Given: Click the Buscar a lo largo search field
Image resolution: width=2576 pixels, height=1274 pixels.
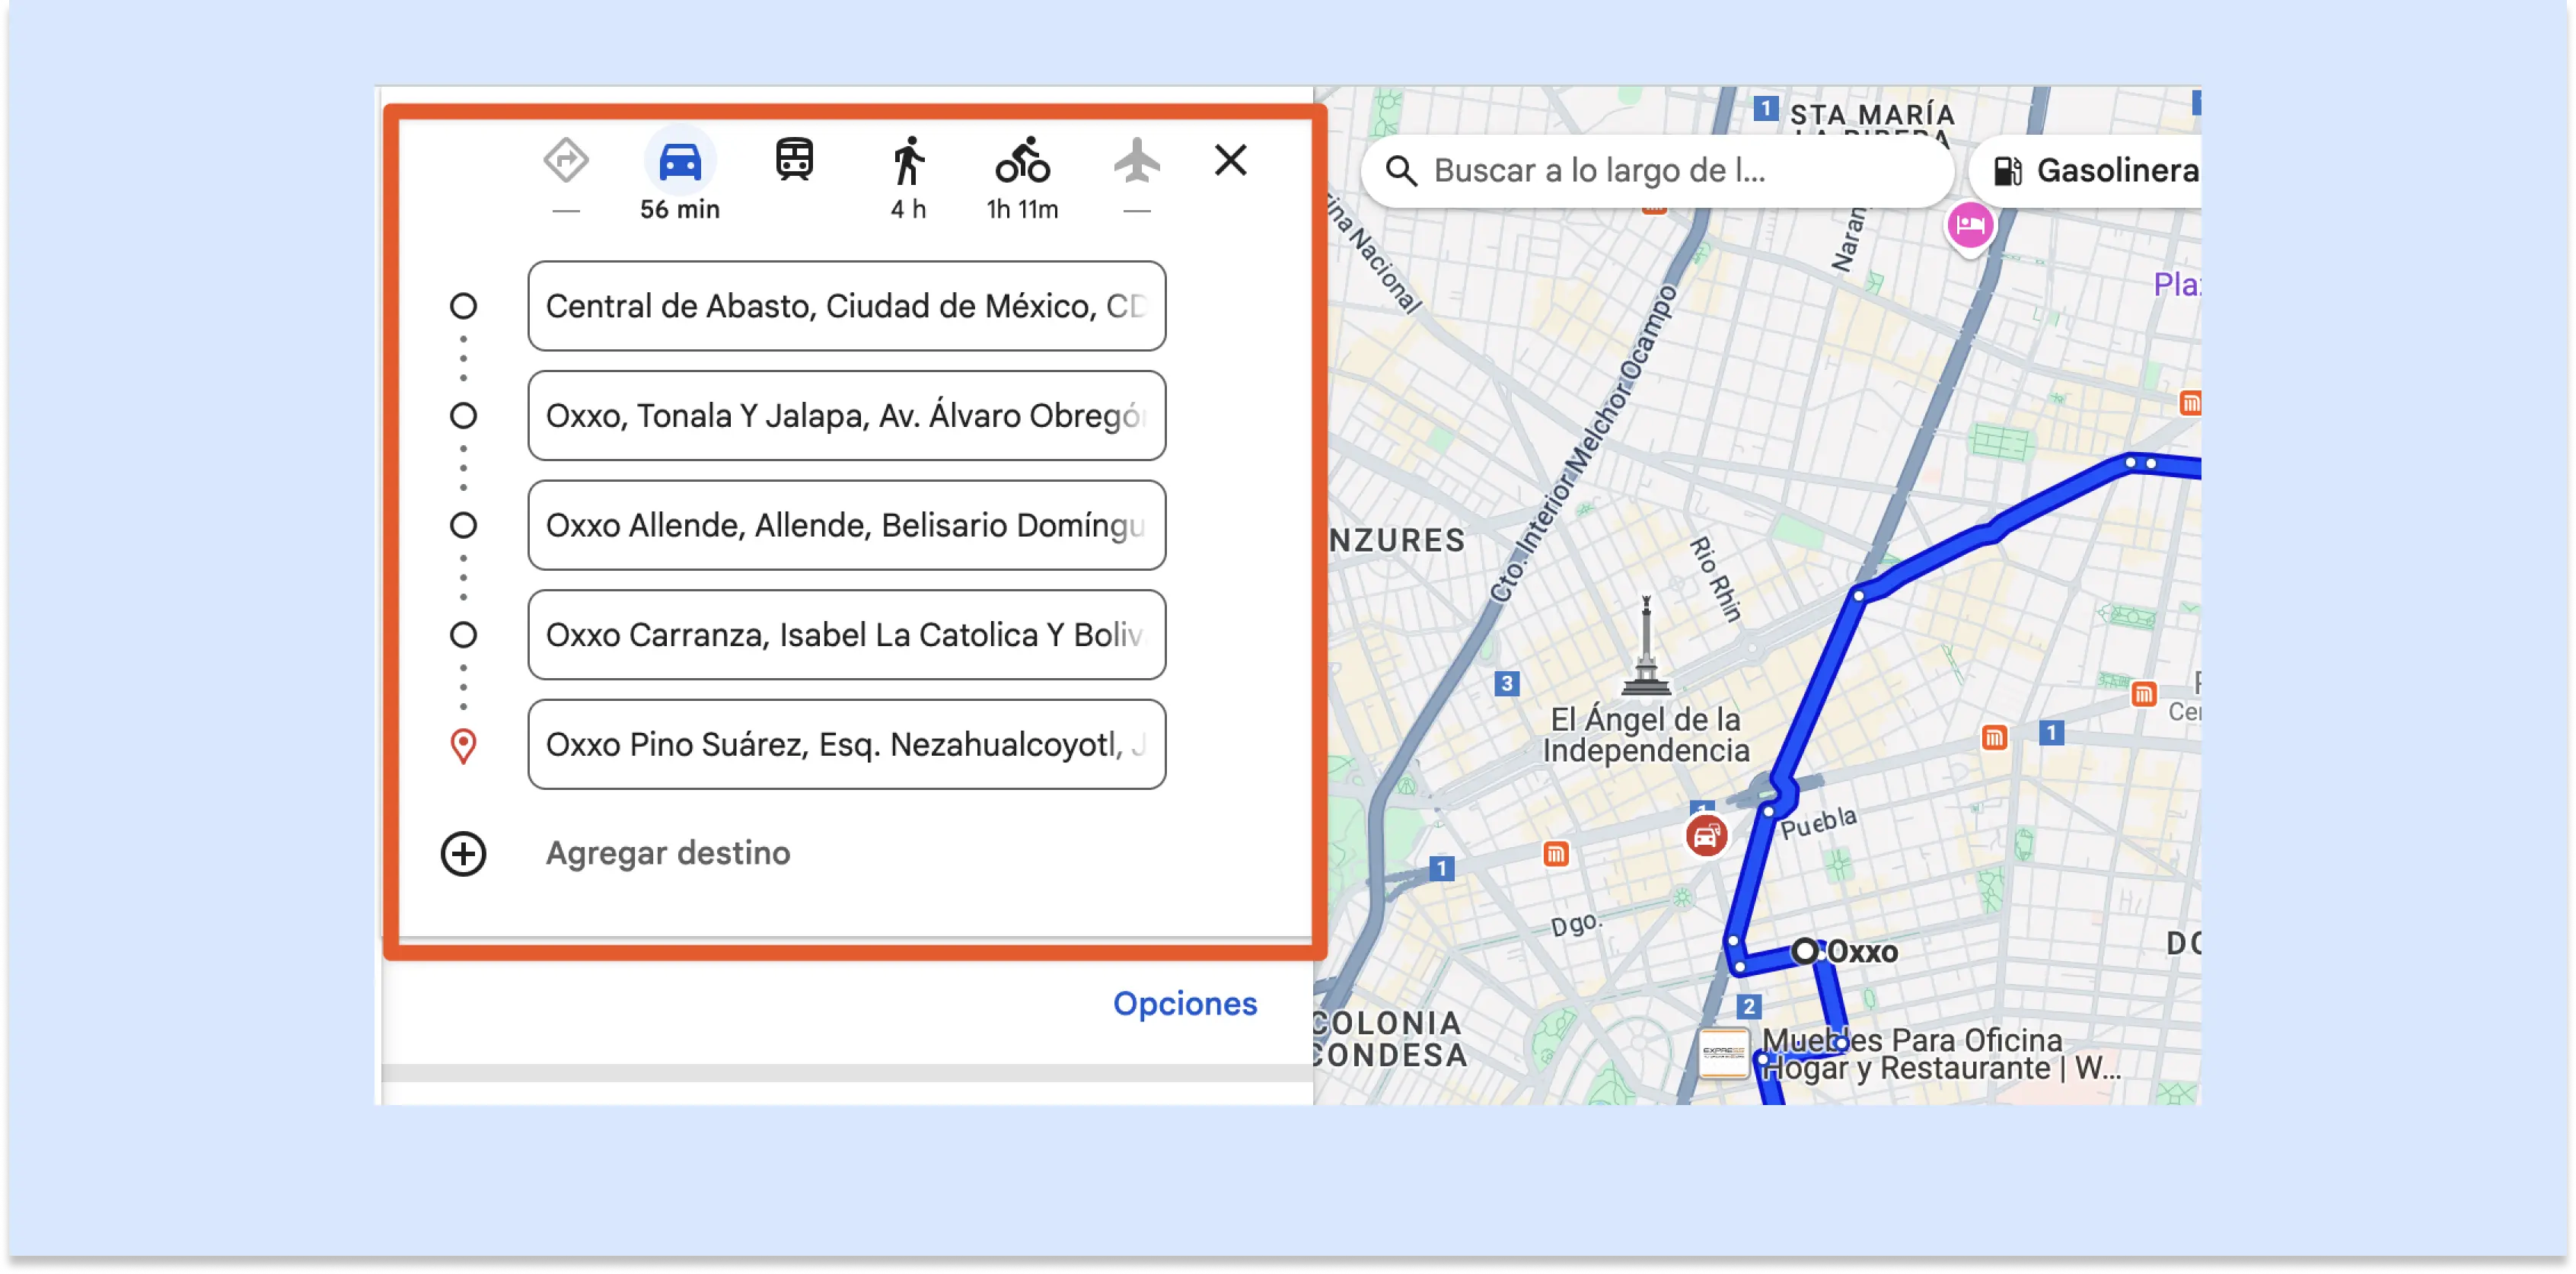Looking at the screenshot, I should 1658,171.
